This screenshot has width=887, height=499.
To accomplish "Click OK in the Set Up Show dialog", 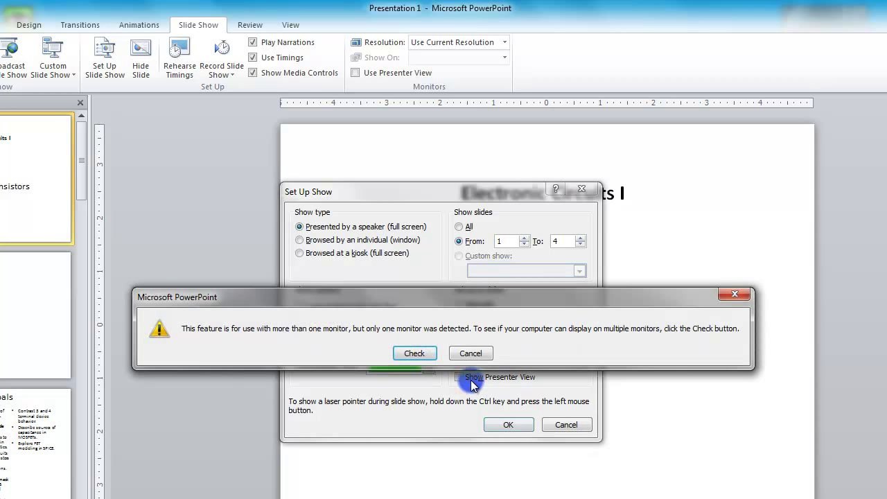I will 508,425.
